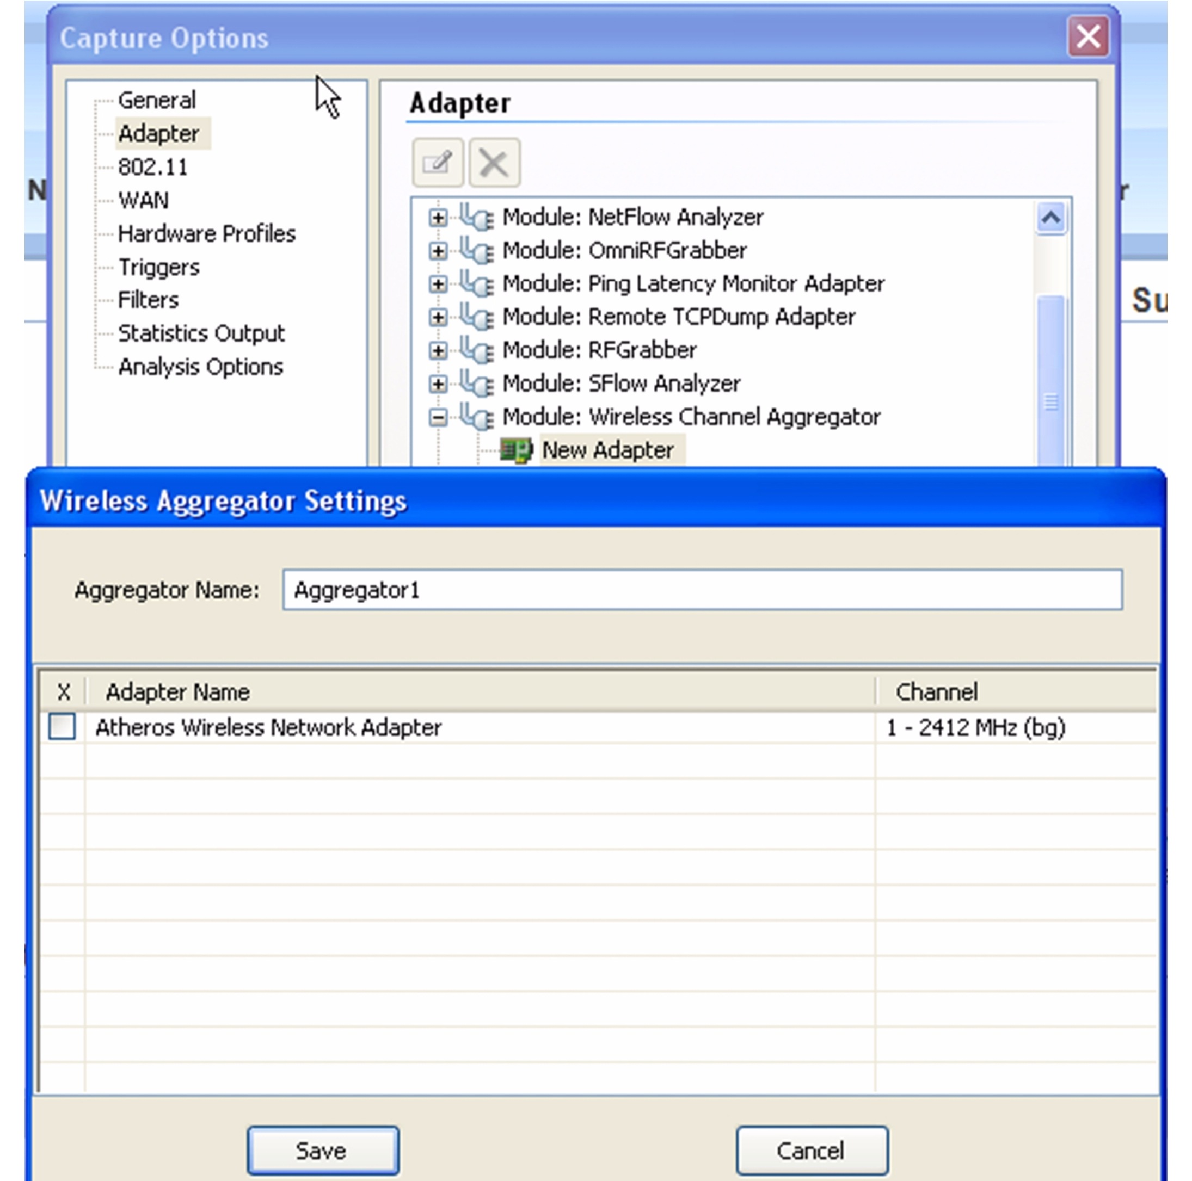Click the Aggregator Name text field
The height and width of the screenshot is (1181, 1192).
click(x=702, y=590)
